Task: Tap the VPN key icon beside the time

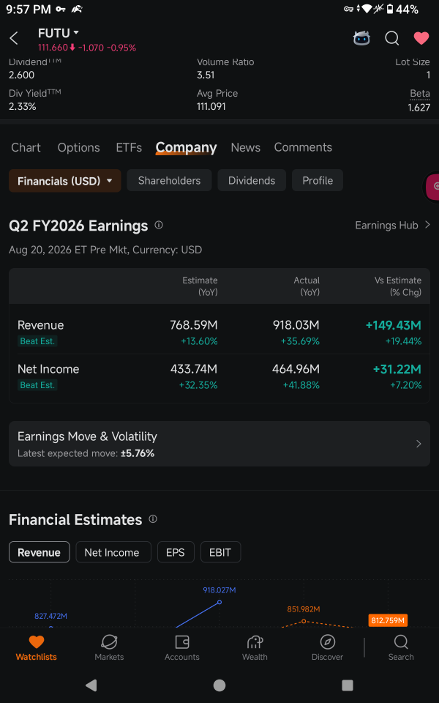Action: pyautogui.click(x=61, y=9)
